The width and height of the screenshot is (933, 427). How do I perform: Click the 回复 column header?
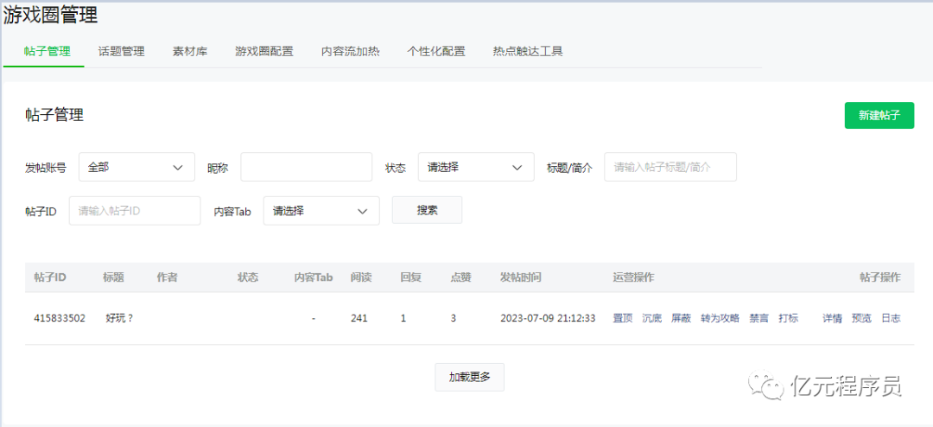(411, 277)
